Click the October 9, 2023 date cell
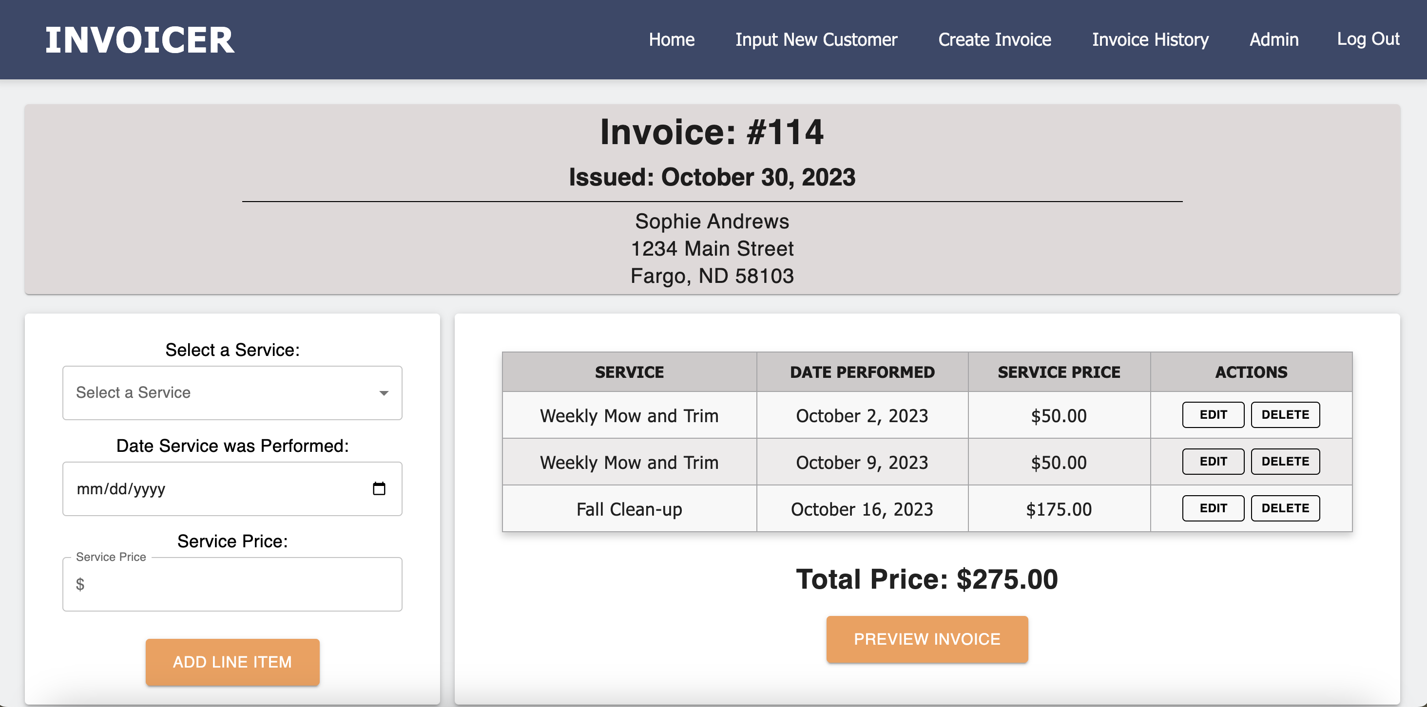The image size is (1427, 707). [x=862, y=462]
